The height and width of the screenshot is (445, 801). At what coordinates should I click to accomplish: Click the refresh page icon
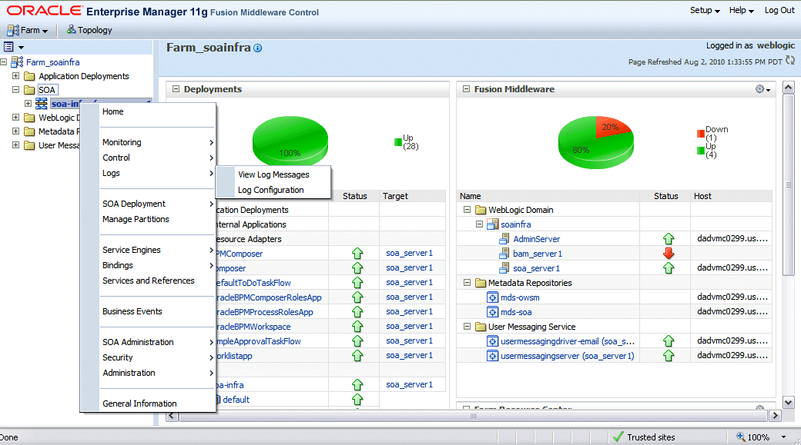coord(789,60)
